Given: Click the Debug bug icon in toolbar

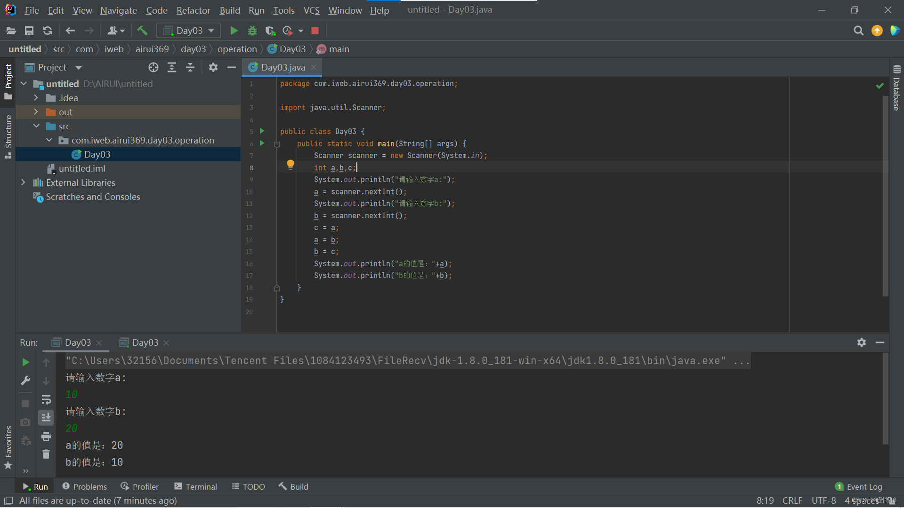Looking at the screenshot, I should [x=252, y=31].
